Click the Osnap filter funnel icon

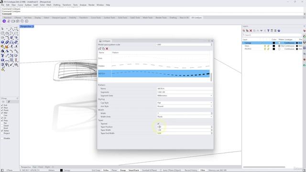(9, 102)
